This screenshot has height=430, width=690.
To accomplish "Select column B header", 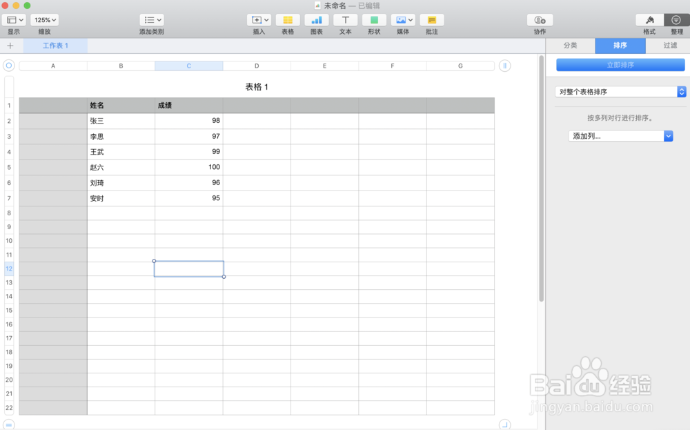I will pos(121,66).
